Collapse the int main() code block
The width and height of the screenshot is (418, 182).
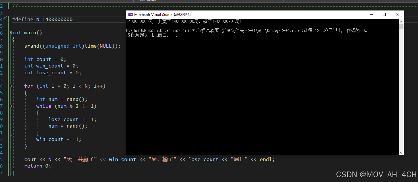pos(11,33)
